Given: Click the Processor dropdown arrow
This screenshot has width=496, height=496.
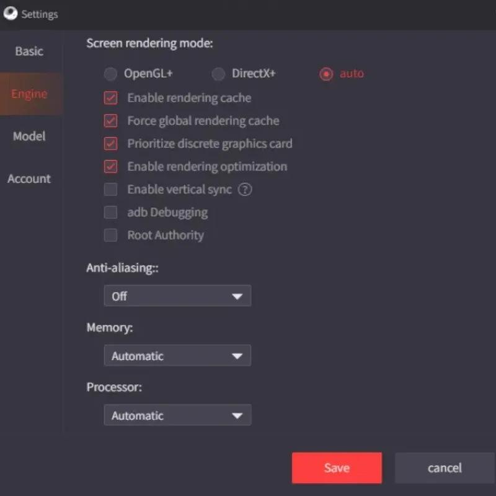Looking at the screenshot, I should coord(238,415).
